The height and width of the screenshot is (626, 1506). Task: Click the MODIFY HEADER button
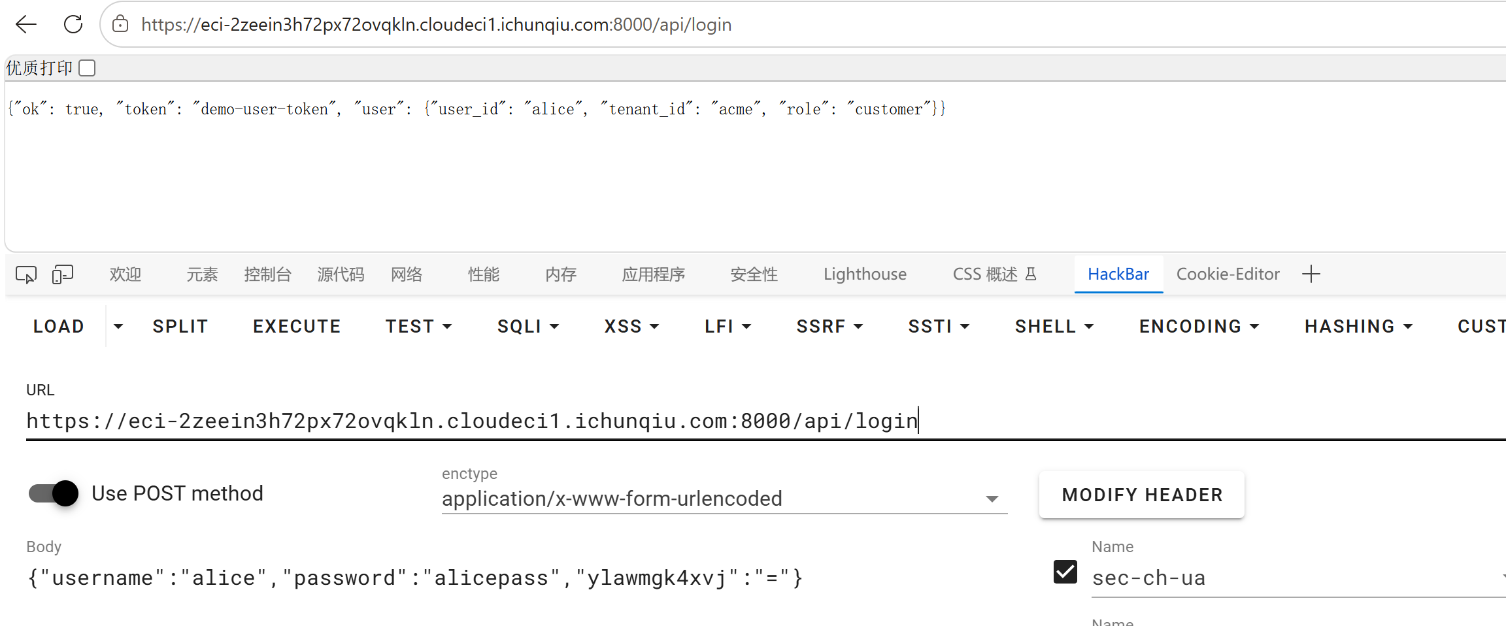[1142, 495]
